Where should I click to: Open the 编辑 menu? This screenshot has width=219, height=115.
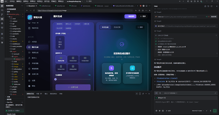pos(19,1)
